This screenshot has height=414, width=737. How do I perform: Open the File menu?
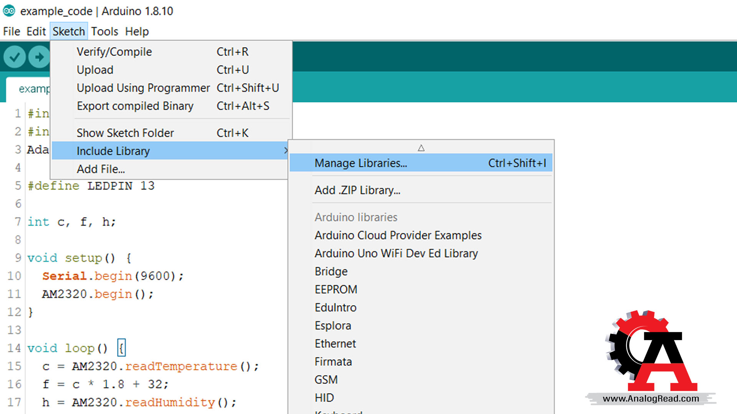(x=12, y=31)
